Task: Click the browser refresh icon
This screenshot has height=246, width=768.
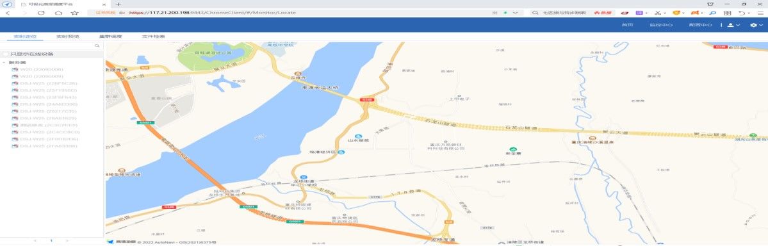Action: (41, 13)
